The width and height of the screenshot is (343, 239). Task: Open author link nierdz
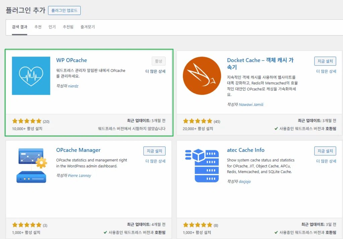(x=73, y=86)
